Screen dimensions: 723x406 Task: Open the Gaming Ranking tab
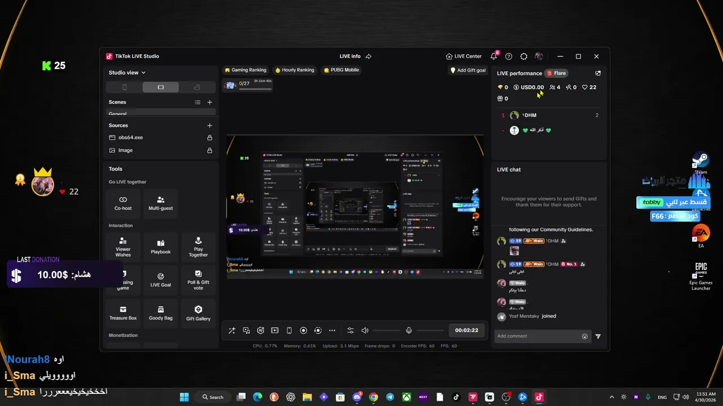pyautogui.click(x=245, y=70)
